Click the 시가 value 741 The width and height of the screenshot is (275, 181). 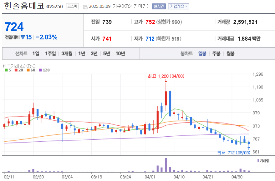pyautogui.click(x=107, y=38)
